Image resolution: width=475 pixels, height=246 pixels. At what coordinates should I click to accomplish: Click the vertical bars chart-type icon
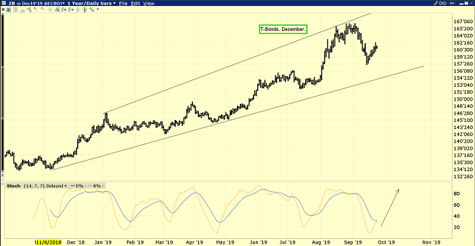pos(15,10)
